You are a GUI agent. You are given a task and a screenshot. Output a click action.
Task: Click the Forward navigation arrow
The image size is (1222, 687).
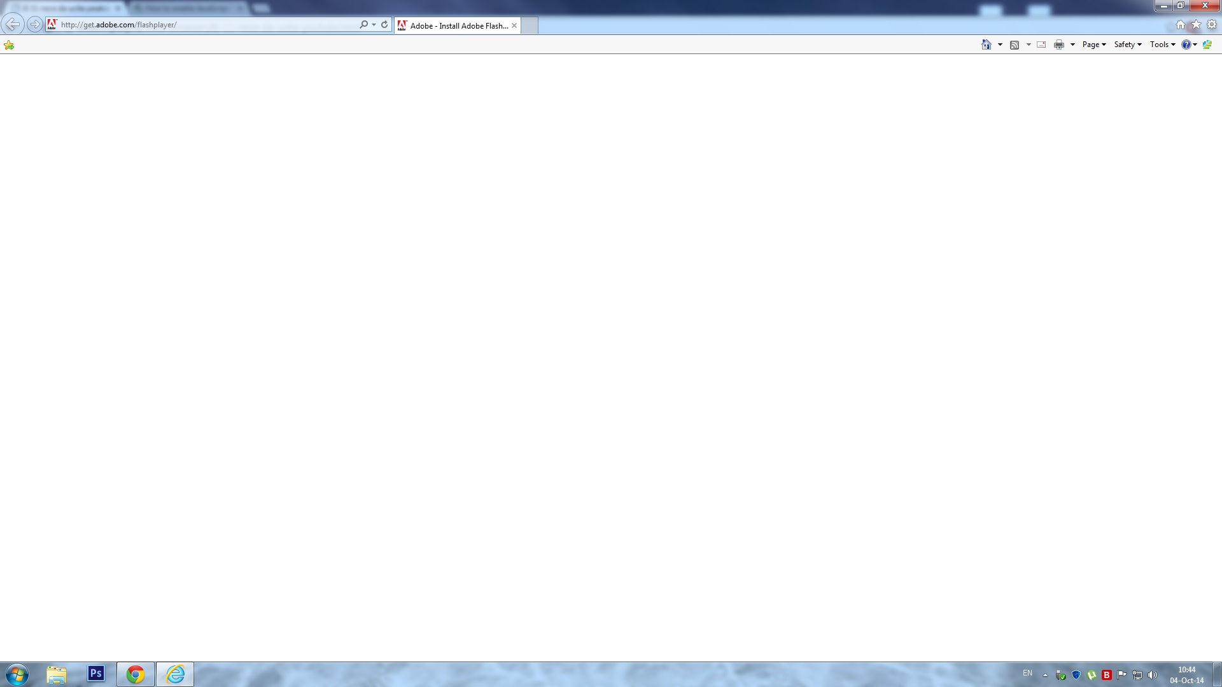(x=34, y=24)
